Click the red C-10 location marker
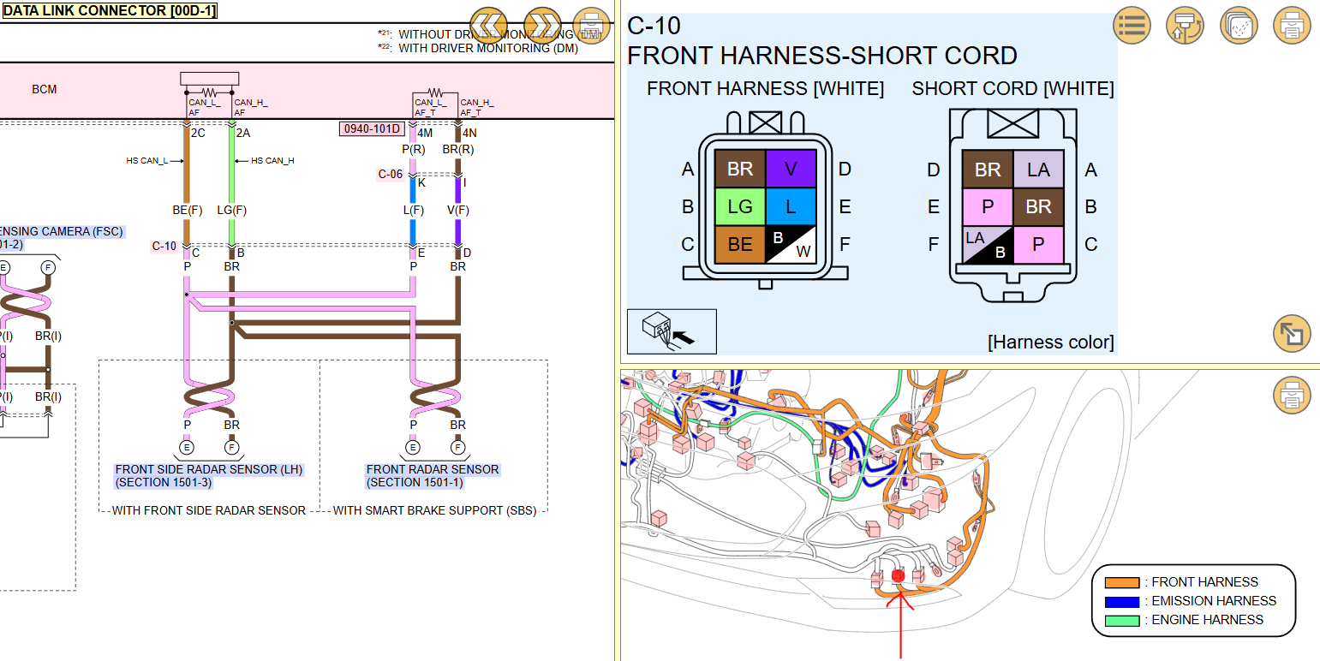The height and width of the screenshot is (661, 1320). pyautogui.click(x=898, y=576)
